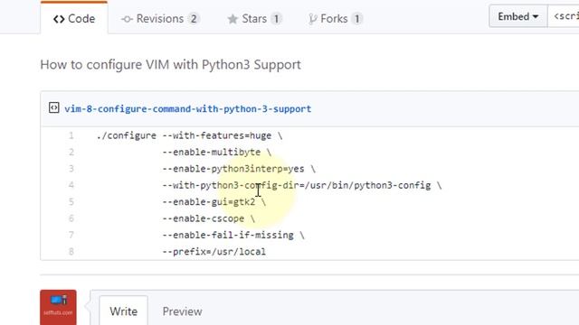Image resolution: width=579 pixels, height=325 pixels.
Task: Open file link vim-8-configure-command-with-python-3-support
Action: click(x=188, y=109)
